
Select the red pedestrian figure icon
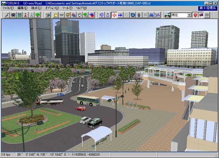pos(26,15)
